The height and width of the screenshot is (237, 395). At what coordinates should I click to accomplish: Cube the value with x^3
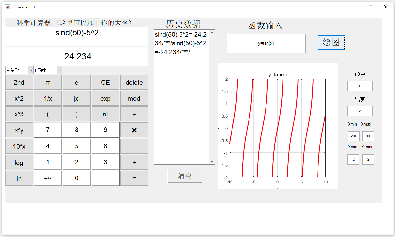[x=19, y=114]
